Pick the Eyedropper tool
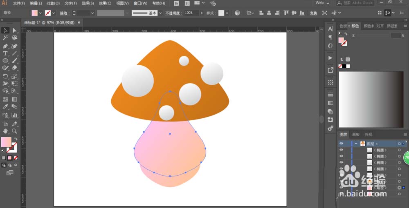This screenshot has height=208, width=409. (x=6, y=107)
